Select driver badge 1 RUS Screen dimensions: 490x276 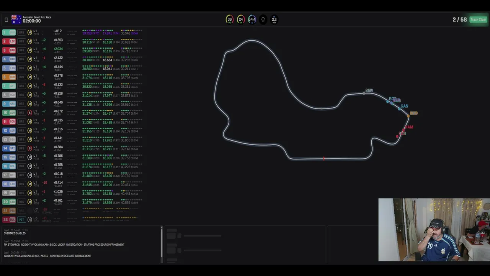tap(9, 33)
